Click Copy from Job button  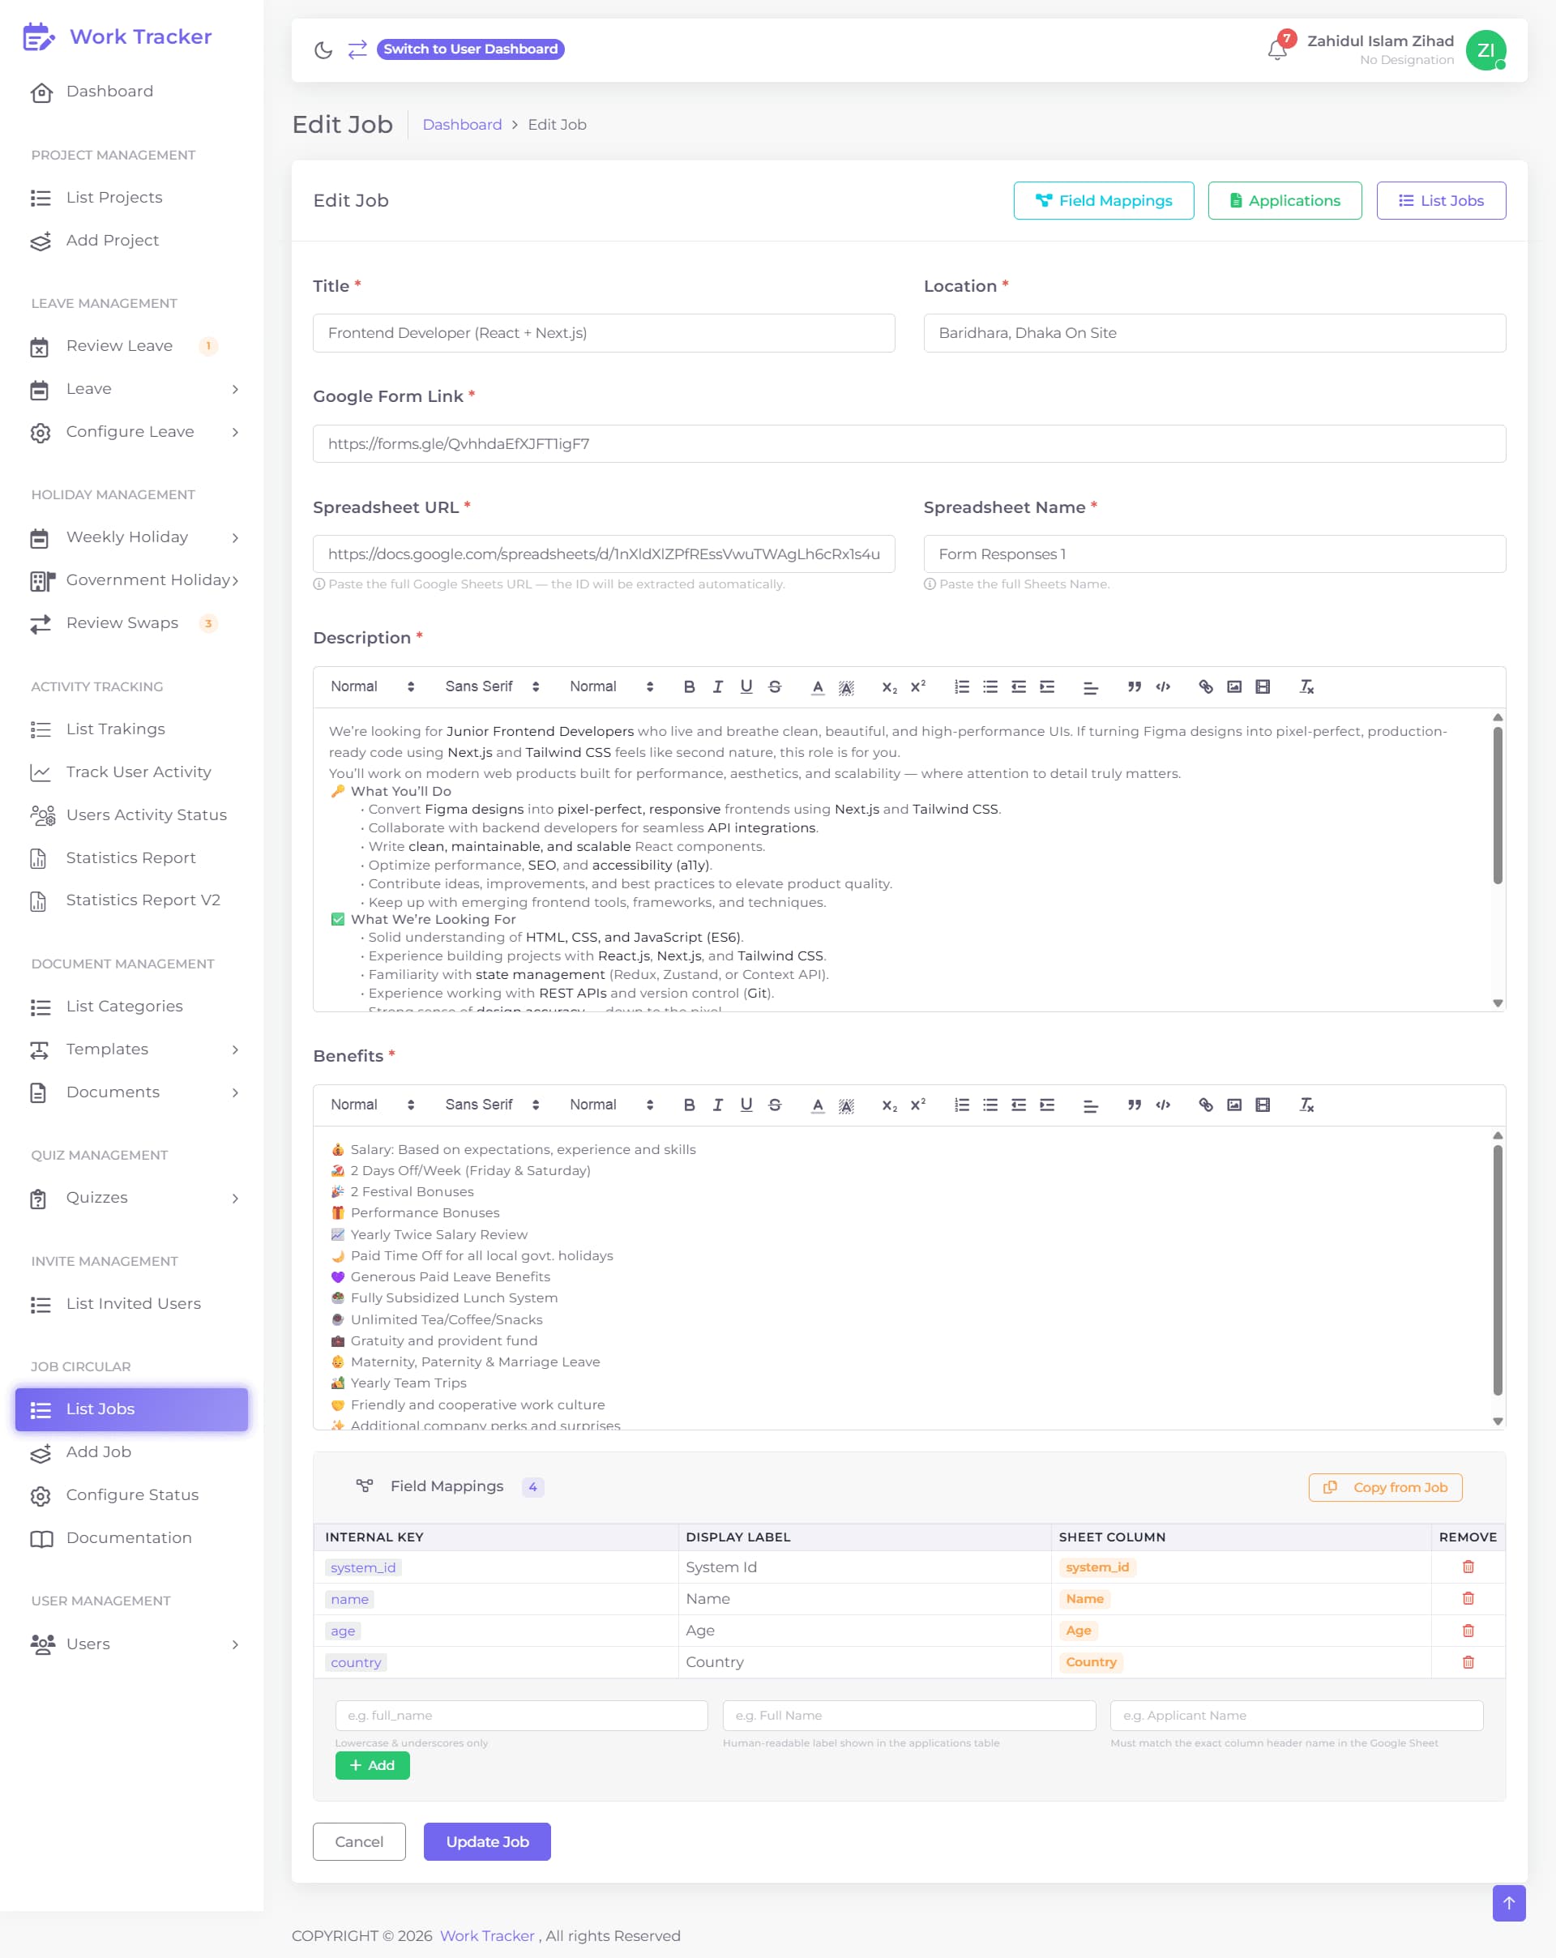click(x=1384, y=1486)
